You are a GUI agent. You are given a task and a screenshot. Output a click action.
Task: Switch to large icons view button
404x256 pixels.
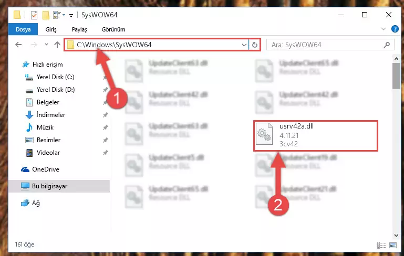tap(393, 245)
